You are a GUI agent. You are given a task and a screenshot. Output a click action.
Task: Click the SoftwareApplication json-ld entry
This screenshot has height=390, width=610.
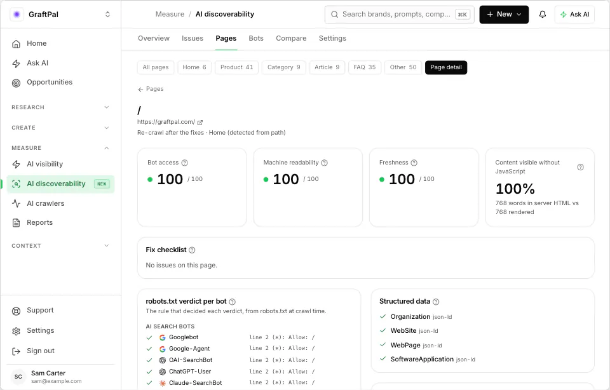pos(433,359)
